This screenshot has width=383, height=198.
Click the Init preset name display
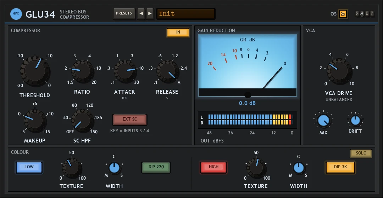pos(185,14)
